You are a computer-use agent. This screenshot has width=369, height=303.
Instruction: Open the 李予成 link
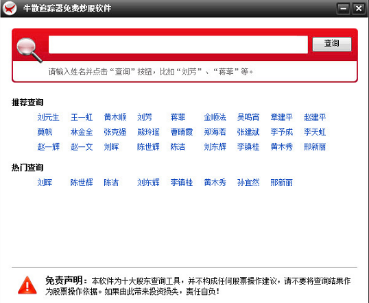coord(282,132)
